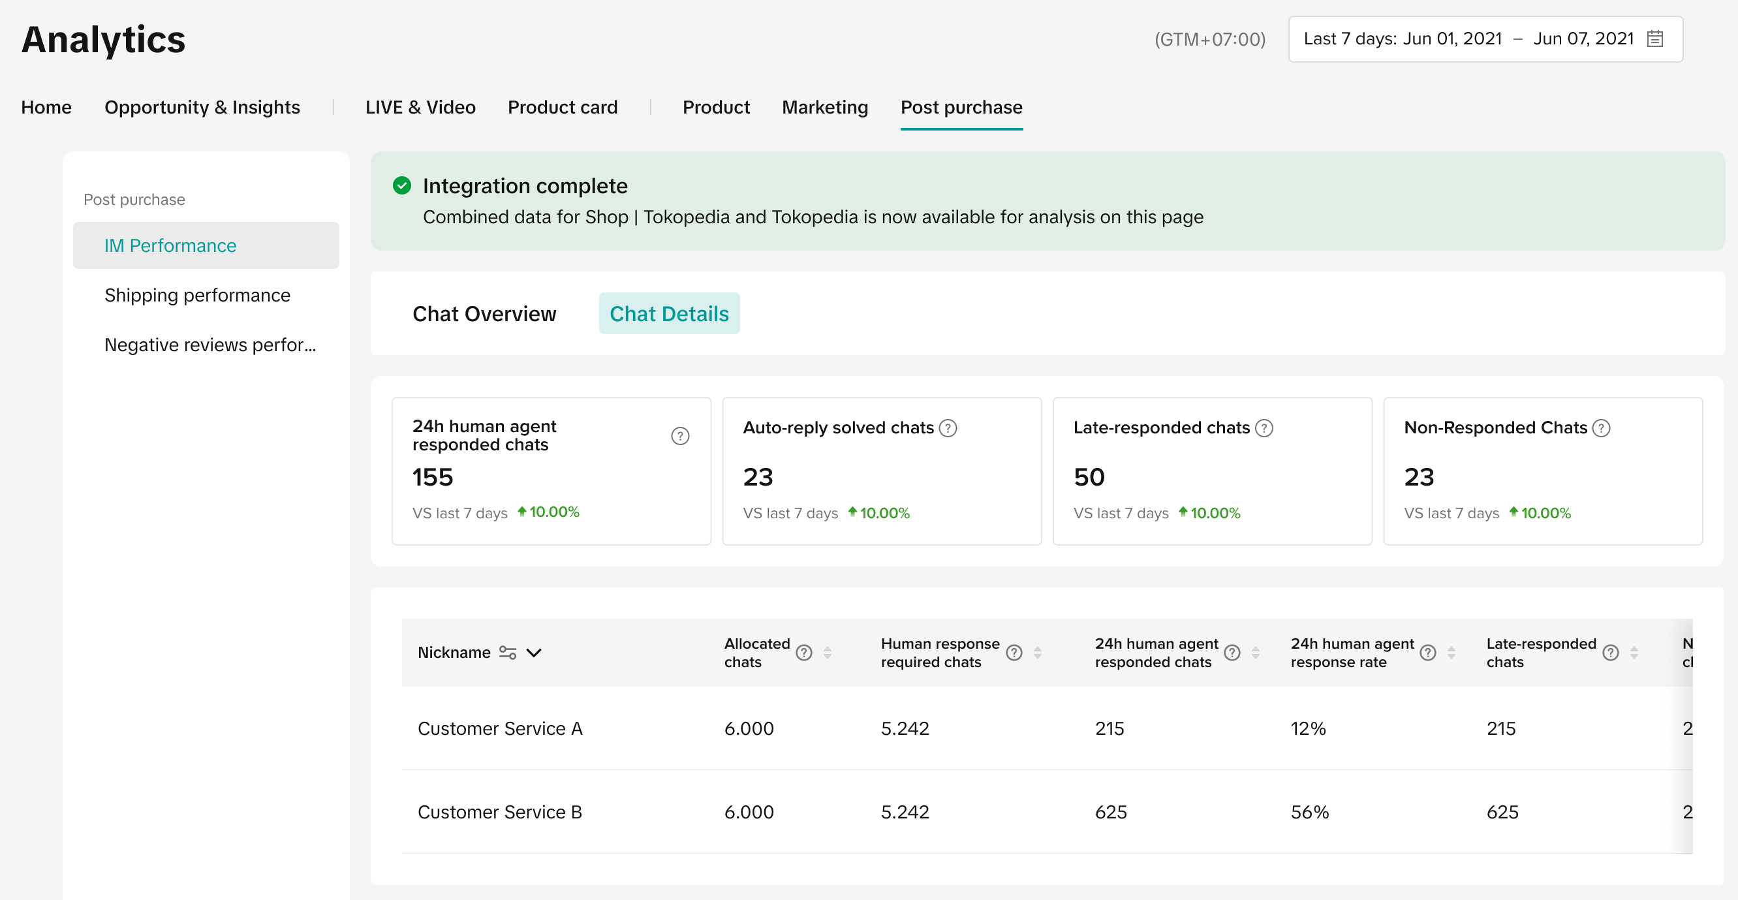Click help icon in 24h human agent response rate header
Screen dimensions: 1738x900
[x=1427, y=653]
